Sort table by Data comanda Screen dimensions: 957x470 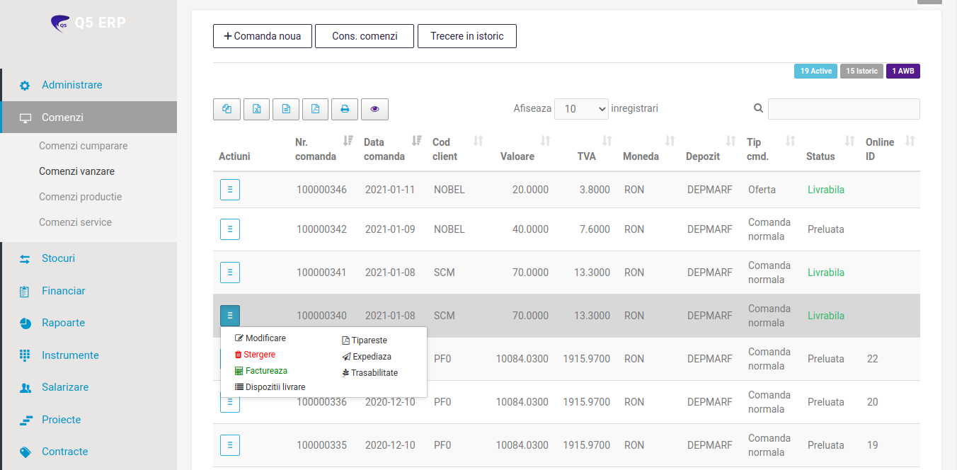pyautogui.click(x=392, y=149)
